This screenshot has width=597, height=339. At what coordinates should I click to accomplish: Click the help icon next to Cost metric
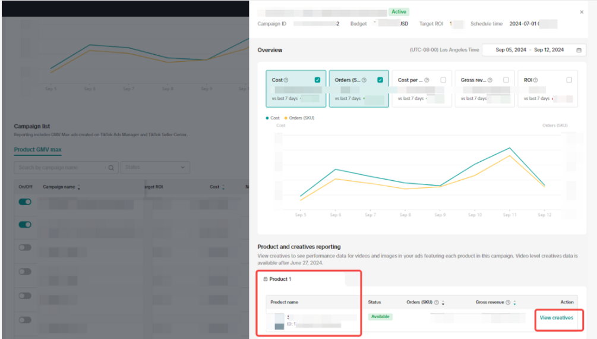pos(286,80)
